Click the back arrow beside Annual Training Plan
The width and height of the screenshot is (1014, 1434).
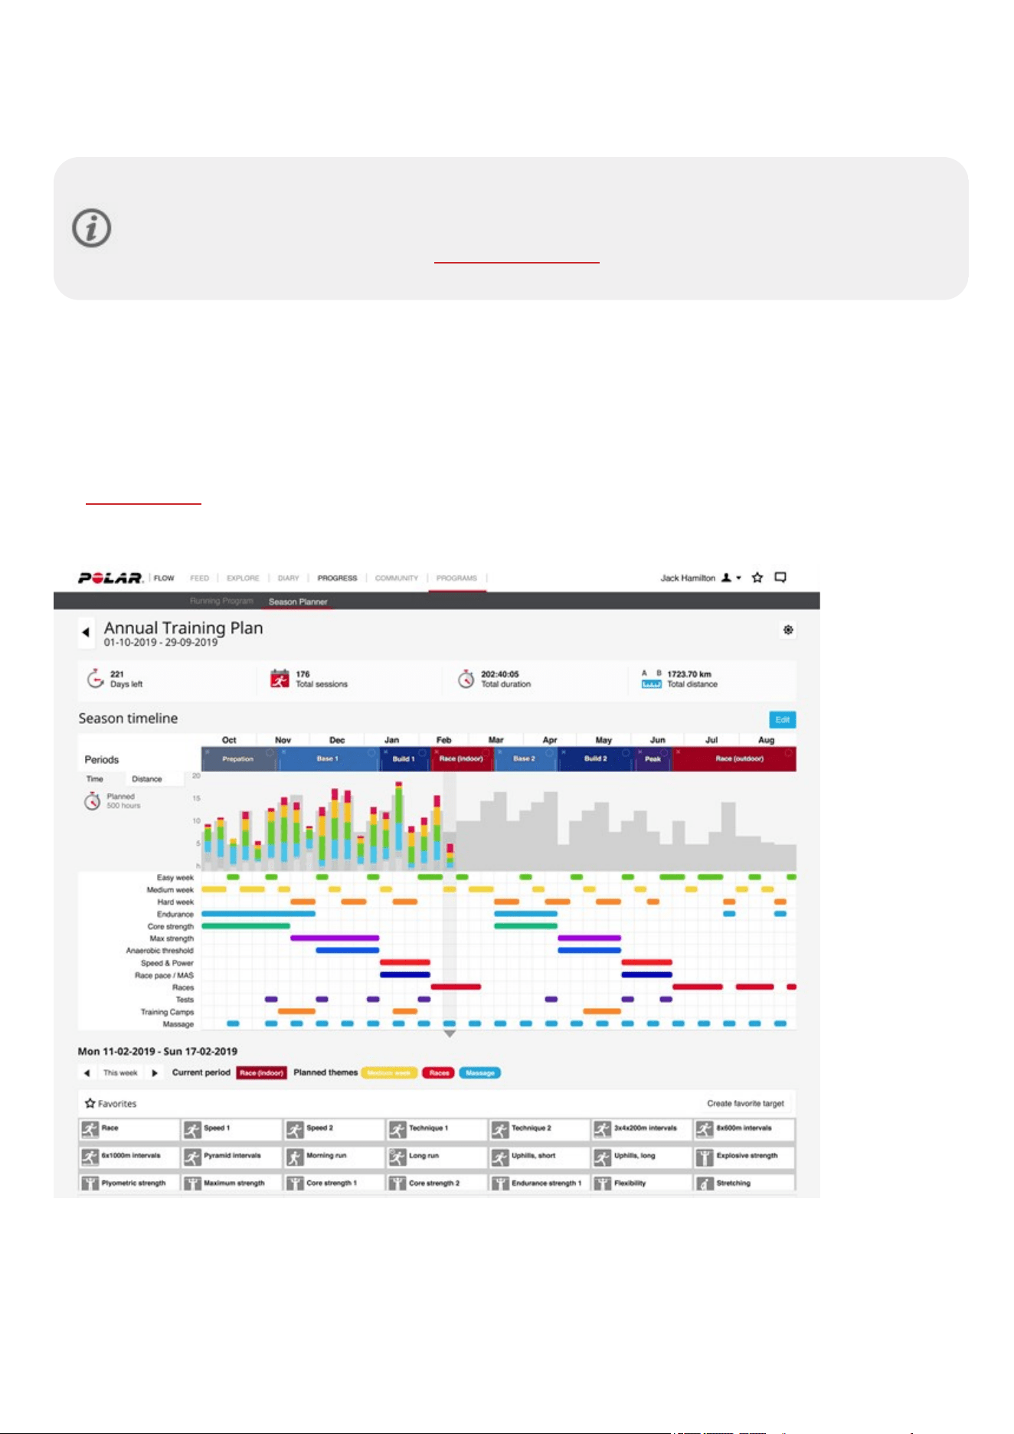pyautogui.click(x=86, y=632)
